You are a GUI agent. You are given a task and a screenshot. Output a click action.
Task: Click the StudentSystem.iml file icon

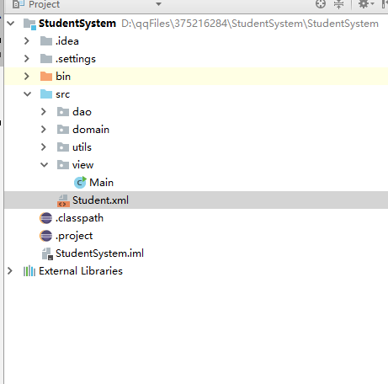point(47,253)
